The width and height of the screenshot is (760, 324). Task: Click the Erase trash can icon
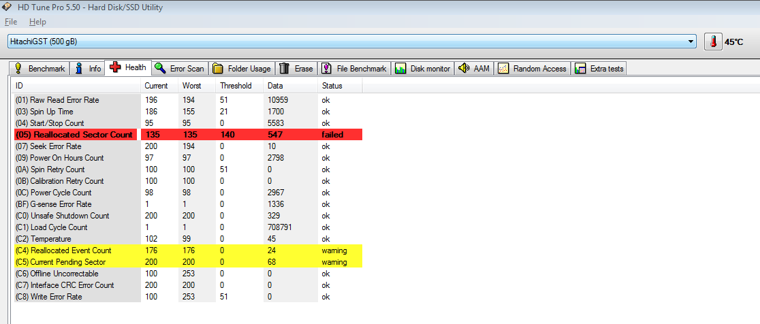285,68
